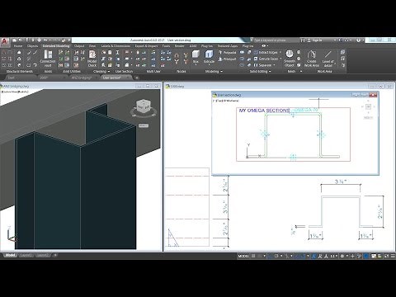Screen dimensions: 396x297
Task: Open the Objects ribbon tab
Action: pos(32,46)
